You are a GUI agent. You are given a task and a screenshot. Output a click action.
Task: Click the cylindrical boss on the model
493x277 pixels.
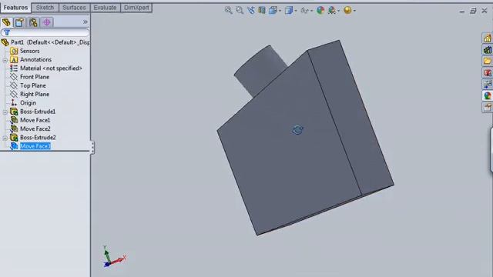(x=260, y=71)
